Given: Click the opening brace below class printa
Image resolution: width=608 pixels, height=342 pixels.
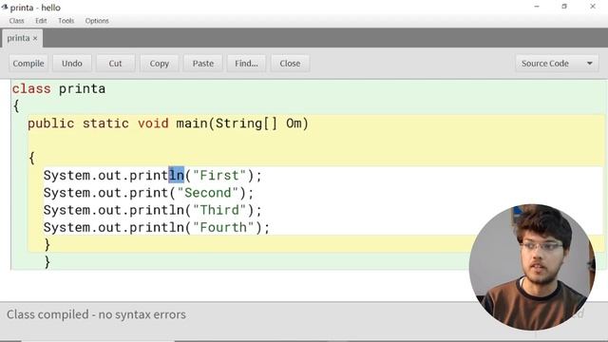Looking at the screenshot, I should (x=16, y=105).
